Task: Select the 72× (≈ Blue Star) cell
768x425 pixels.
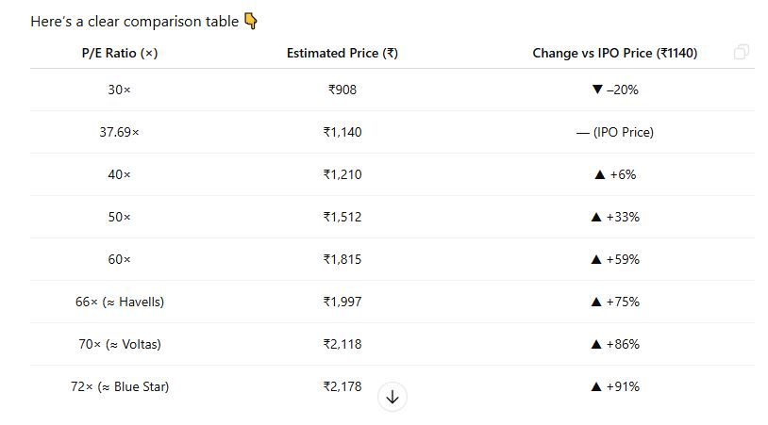Action: 120,386
